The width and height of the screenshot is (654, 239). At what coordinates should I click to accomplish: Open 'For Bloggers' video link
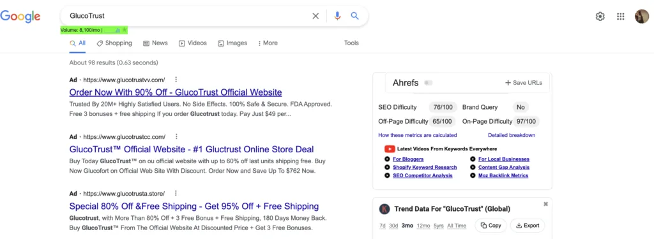point(408,159)
